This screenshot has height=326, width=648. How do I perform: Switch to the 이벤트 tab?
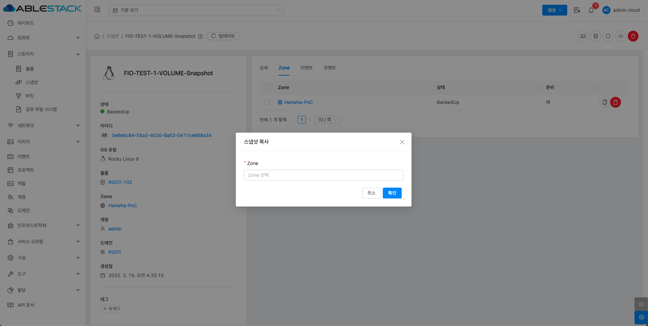tap(306, 68)
